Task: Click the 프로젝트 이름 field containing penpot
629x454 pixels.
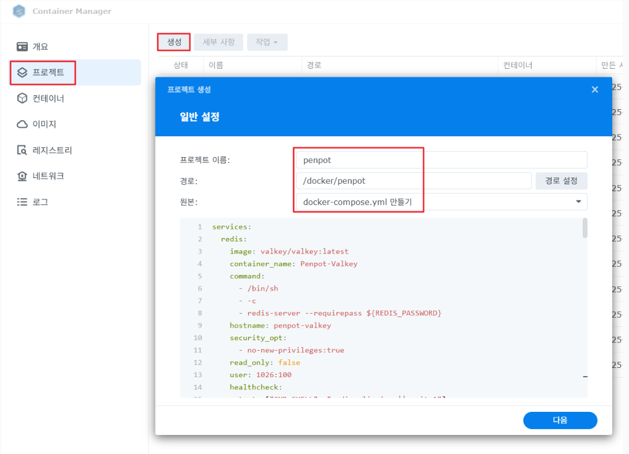Action: pyautogui.click(x=441, y=160)
